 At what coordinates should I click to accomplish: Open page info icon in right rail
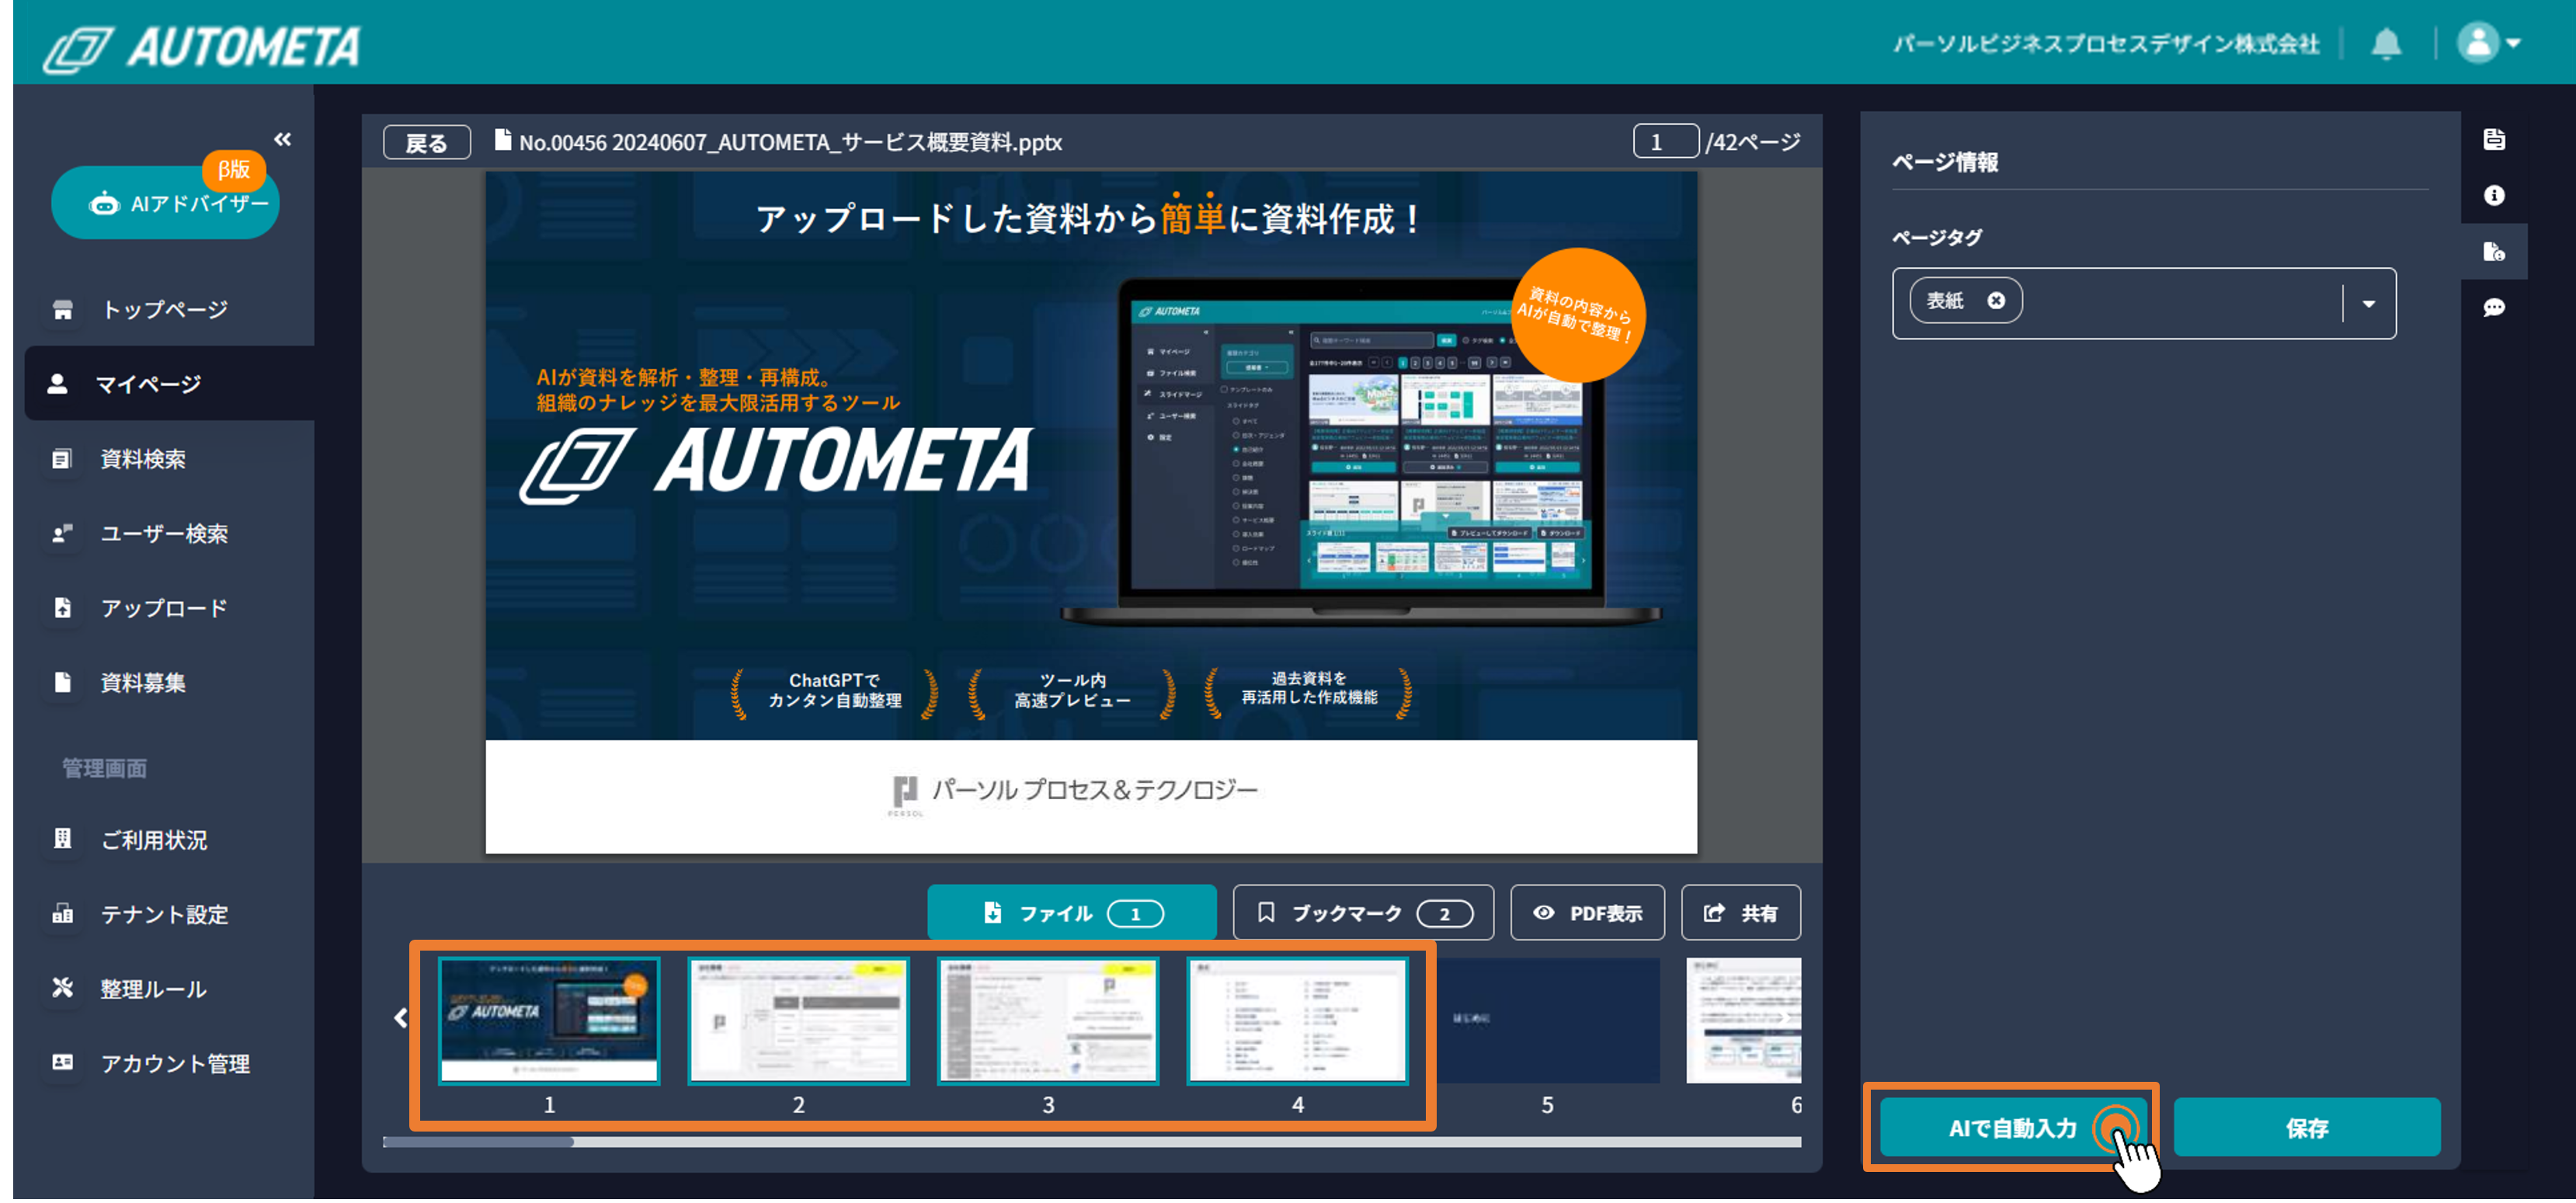2494,251
